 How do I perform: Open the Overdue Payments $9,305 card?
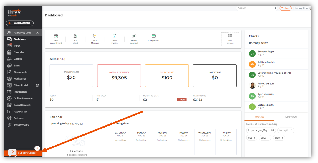119,76
